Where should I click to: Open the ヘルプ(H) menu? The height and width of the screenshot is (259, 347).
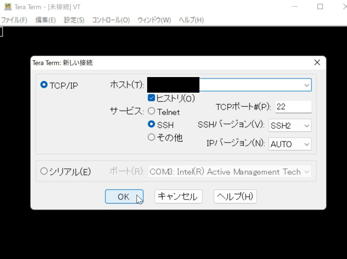click(191, 20)
